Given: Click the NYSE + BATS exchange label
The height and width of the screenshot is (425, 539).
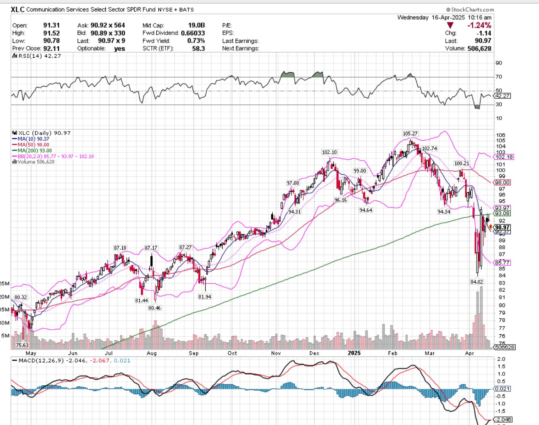Looking at the screenshot, I should [176, 10].
